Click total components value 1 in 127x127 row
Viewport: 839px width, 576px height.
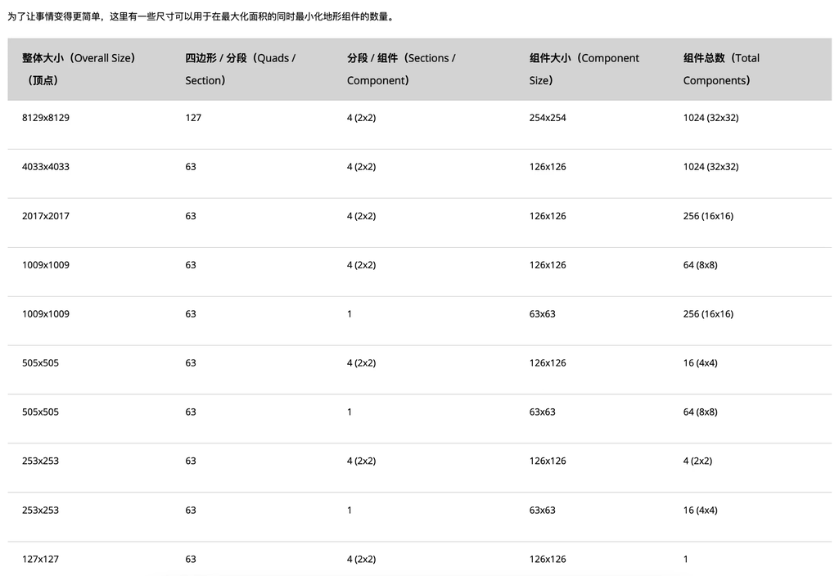point(686,560)
